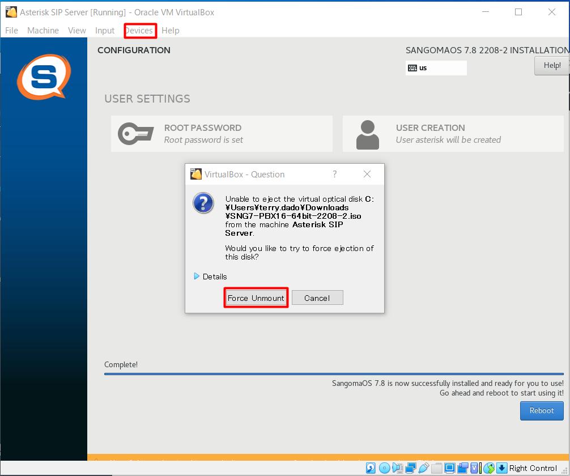Click the Help! button
The image size is (570, 476).
(x=552, y=66)
